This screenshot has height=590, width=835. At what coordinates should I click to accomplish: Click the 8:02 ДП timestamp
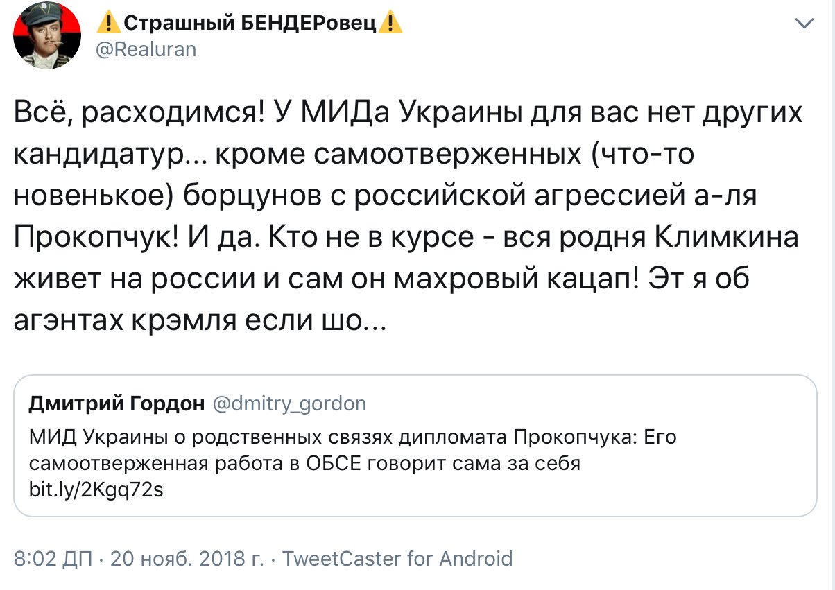click(x=53, y=558)
